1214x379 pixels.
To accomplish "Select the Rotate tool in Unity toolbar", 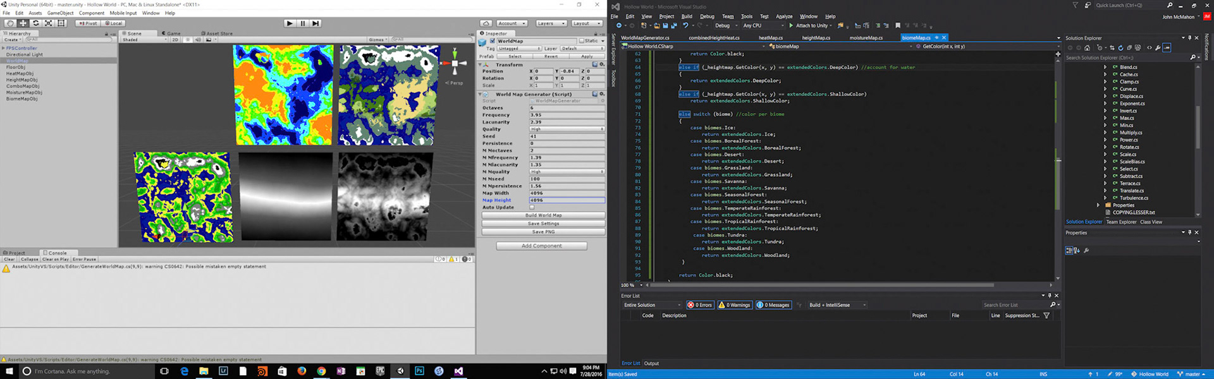I will point(36,23).
